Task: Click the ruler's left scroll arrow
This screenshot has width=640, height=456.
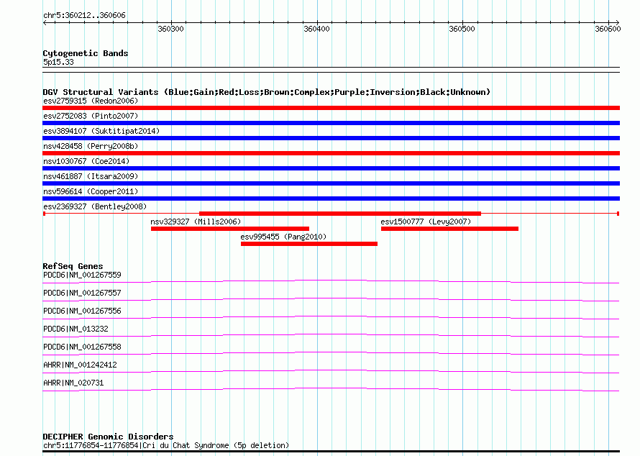Action: pos(45,23)
